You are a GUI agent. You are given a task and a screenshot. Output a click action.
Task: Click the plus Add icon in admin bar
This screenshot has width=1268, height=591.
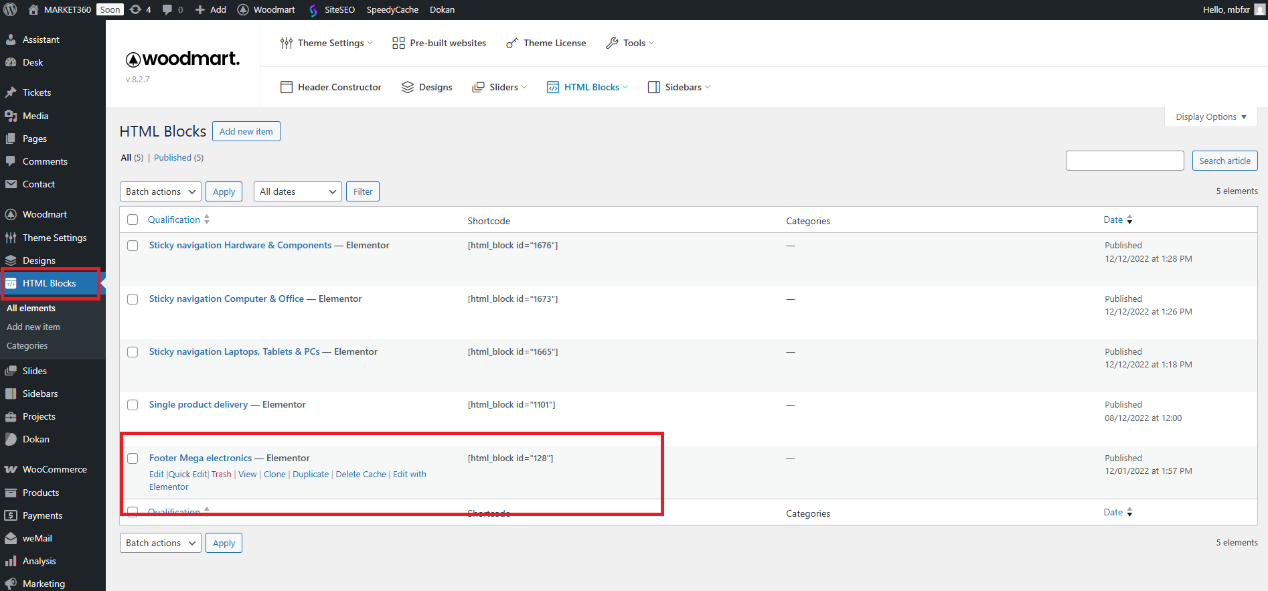[x=200, y=9]
